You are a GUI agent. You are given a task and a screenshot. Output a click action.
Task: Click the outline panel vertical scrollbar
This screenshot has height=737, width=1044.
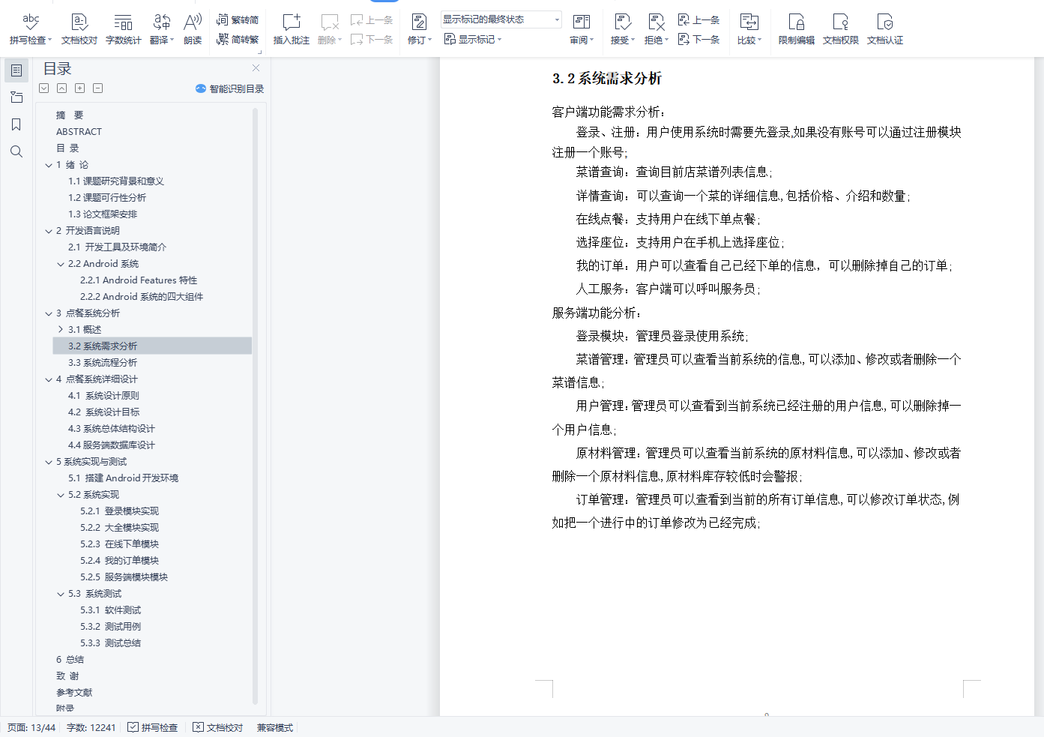coord(255,406)
